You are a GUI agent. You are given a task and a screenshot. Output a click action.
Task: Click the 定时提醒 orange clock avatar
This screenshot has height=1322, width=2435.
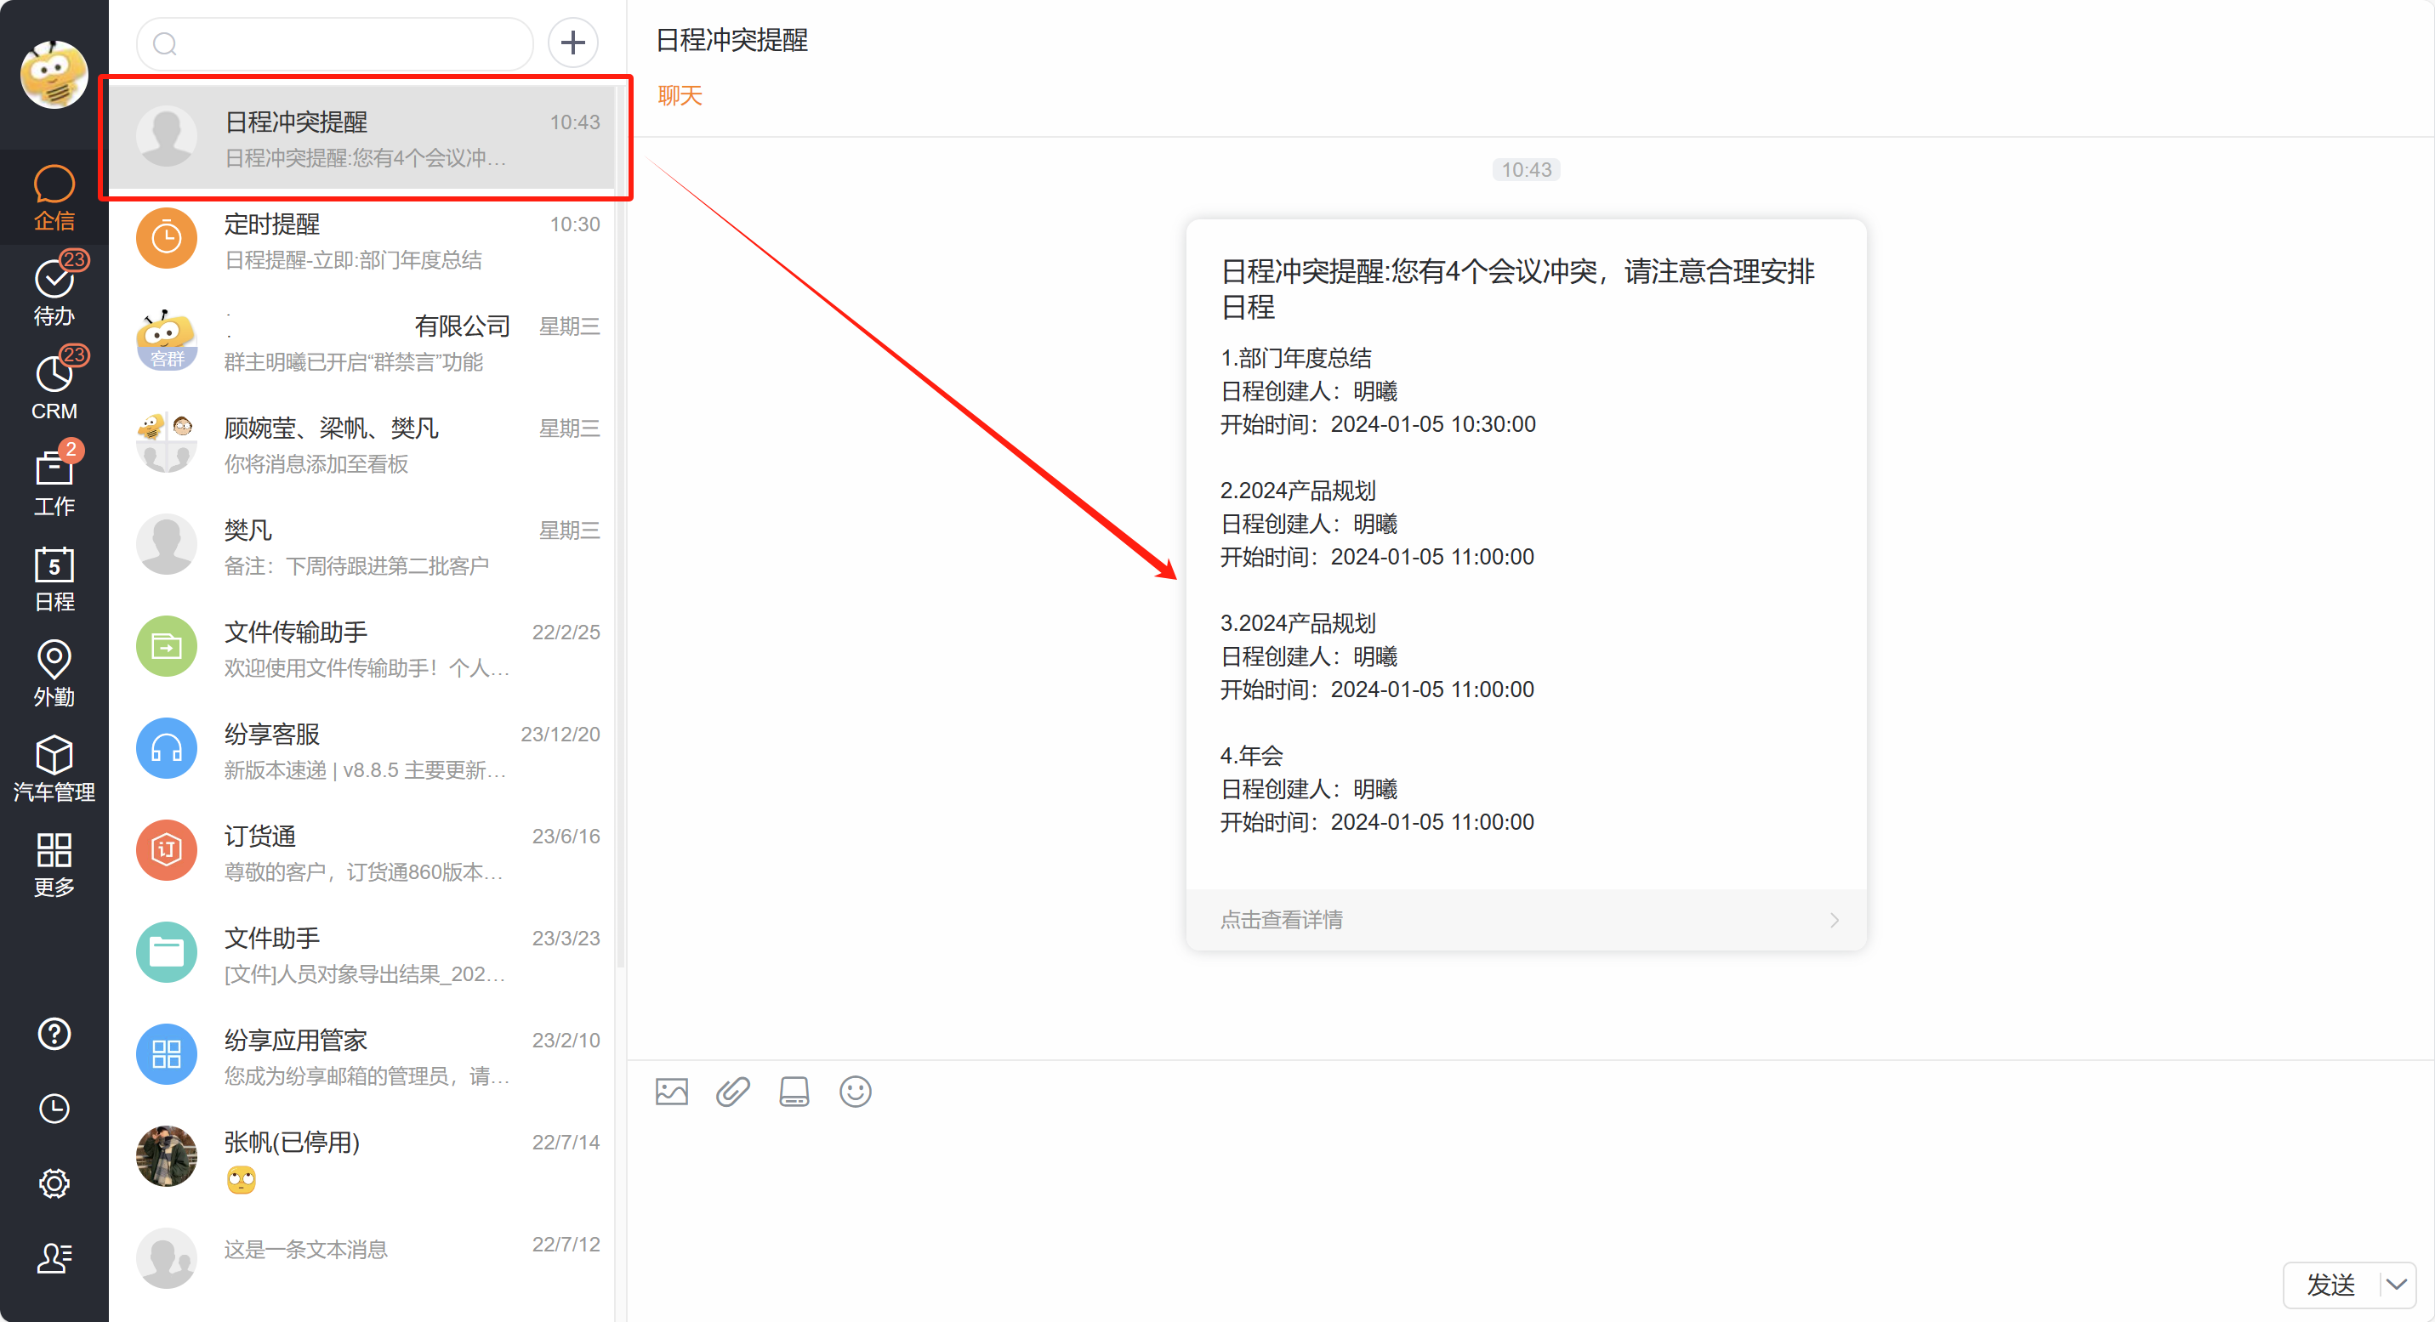pos(167,238)
